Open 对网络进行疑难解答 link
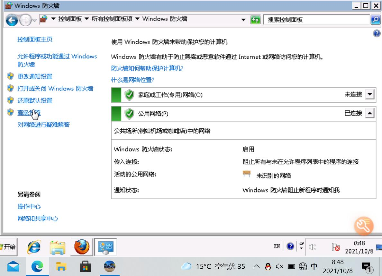 click(x=43, y=125)
